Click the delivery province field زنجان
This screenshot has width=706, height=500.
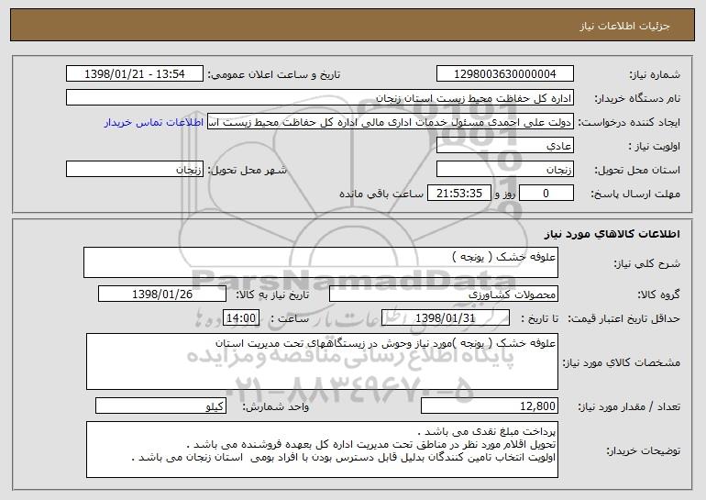click(x=504, y=170)
